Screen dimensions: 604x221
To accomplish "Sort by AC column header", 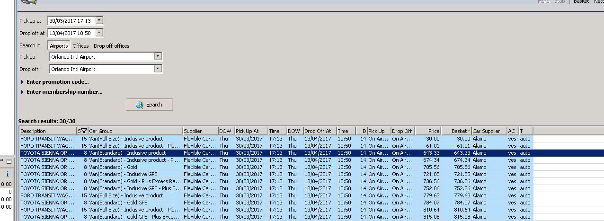I will pyautogui.click(x=512, y=131).
